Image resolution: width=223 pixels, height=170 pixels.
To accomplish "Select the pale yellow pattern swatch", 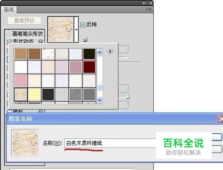I will 34,94.
